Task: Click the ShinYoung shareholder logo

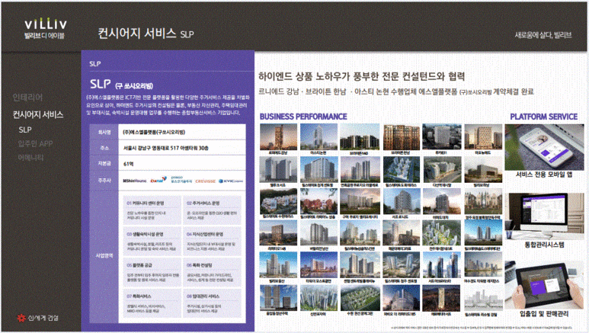Action: (x=134, y=181)
